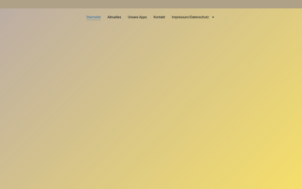302x189 pixels.
Task: Open the Impressum/Datenschutz menu item
Action: click(190, 17)
